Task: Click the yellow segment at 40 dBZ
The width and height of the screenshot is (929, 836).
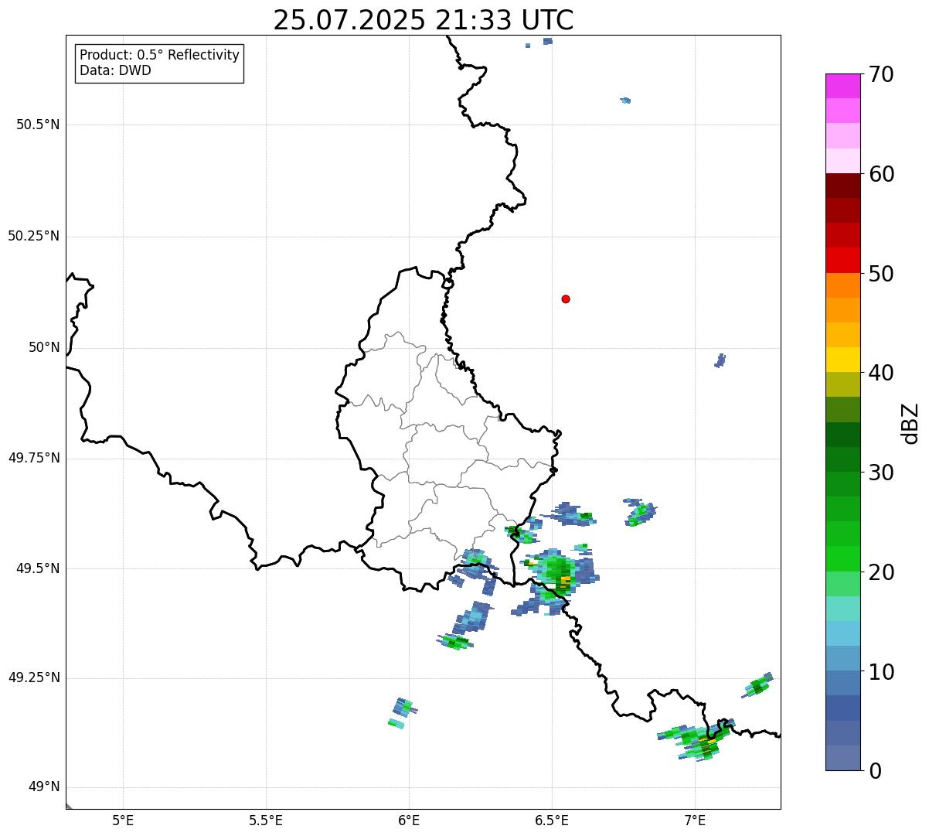Action: 842,360
